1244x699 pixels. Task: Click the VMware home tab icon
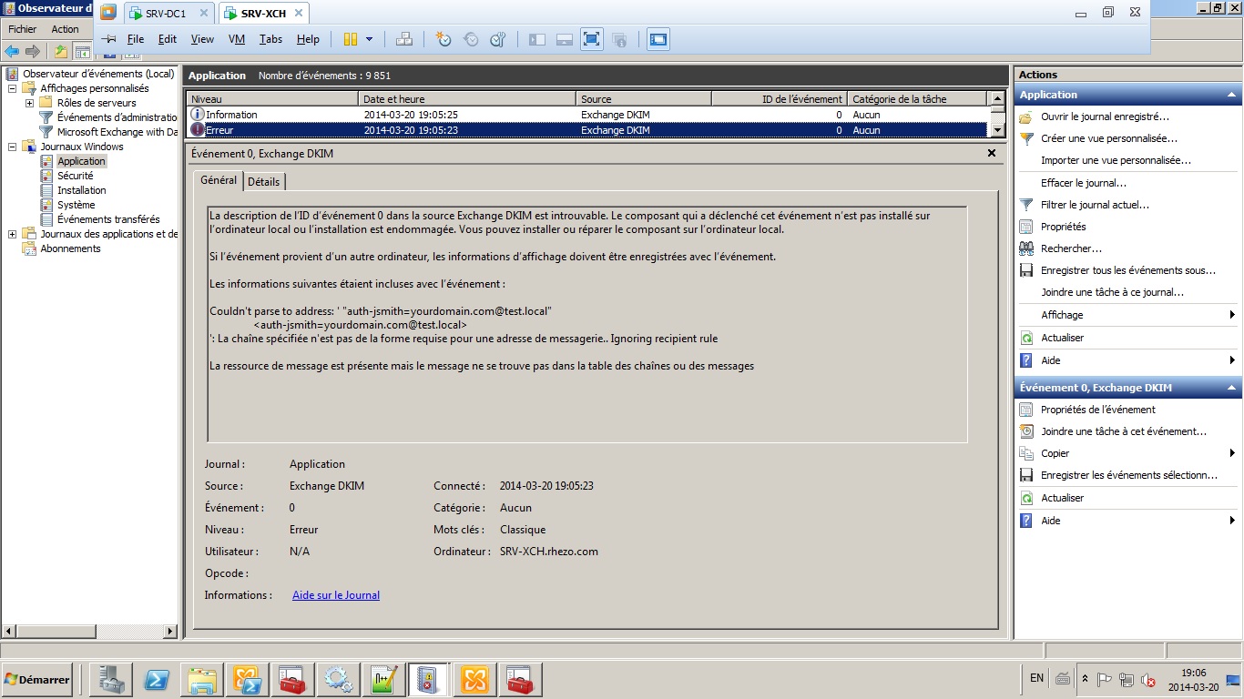pos(108,13)
